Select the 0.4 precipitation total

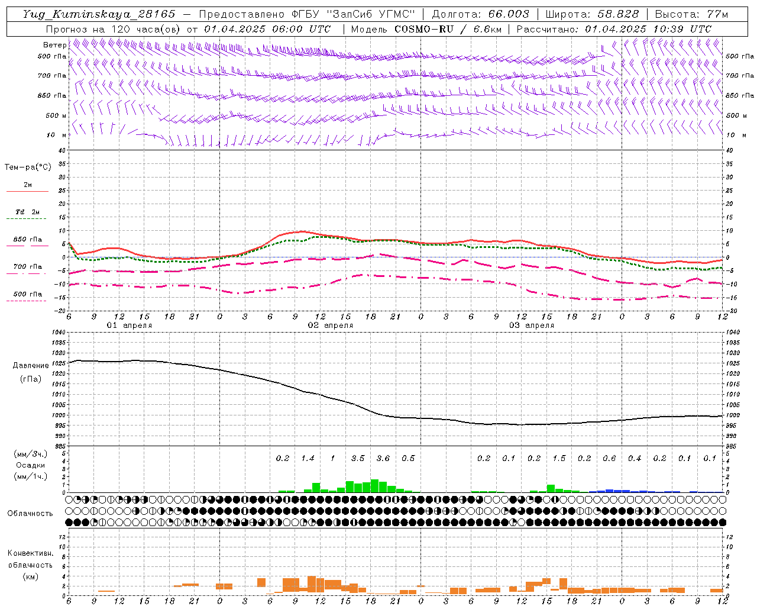click(x=635, y=459)
